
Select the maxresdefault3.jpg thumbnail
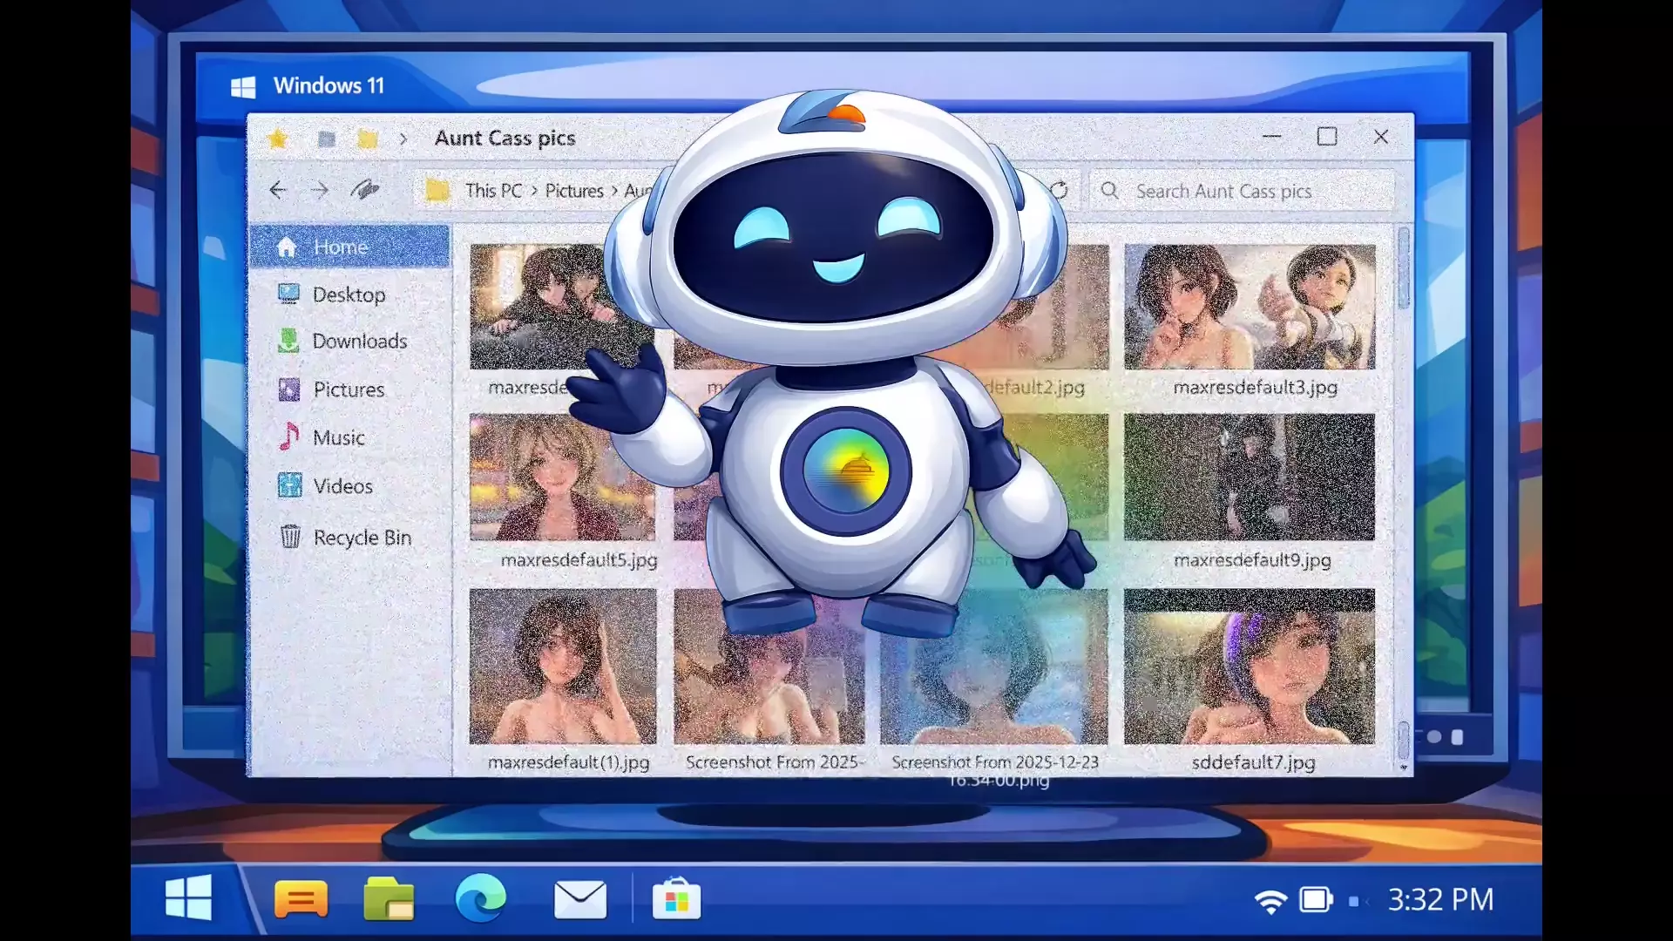(x=1249, y=307)
